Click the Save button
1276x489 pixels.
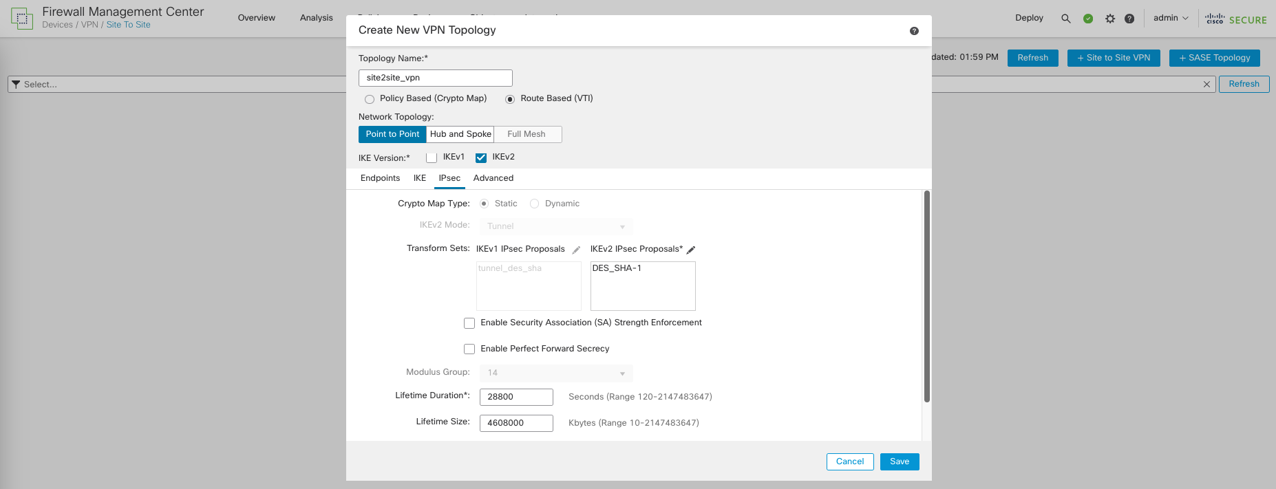tap(899, 461)
